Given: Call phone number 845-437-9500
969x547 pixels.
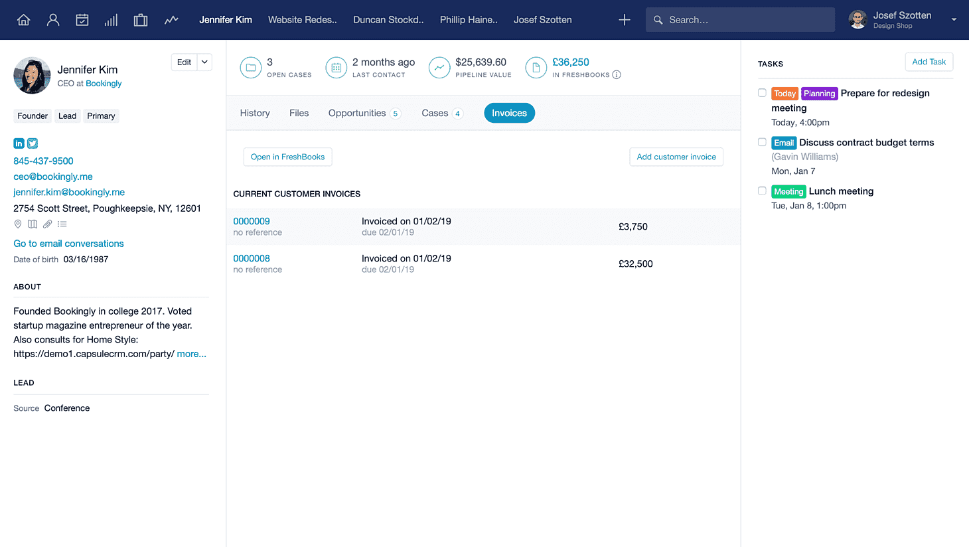Looking at the screenshot, I should tap(43, 161).
